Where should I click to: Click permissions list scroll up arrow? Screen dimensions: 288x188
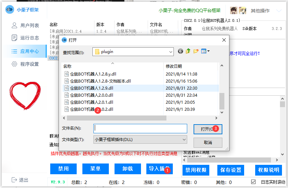pos(283,99)
